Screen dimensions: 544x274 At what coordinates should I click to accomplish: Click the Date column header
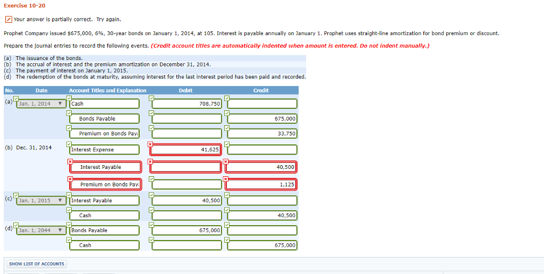(41, 90)
